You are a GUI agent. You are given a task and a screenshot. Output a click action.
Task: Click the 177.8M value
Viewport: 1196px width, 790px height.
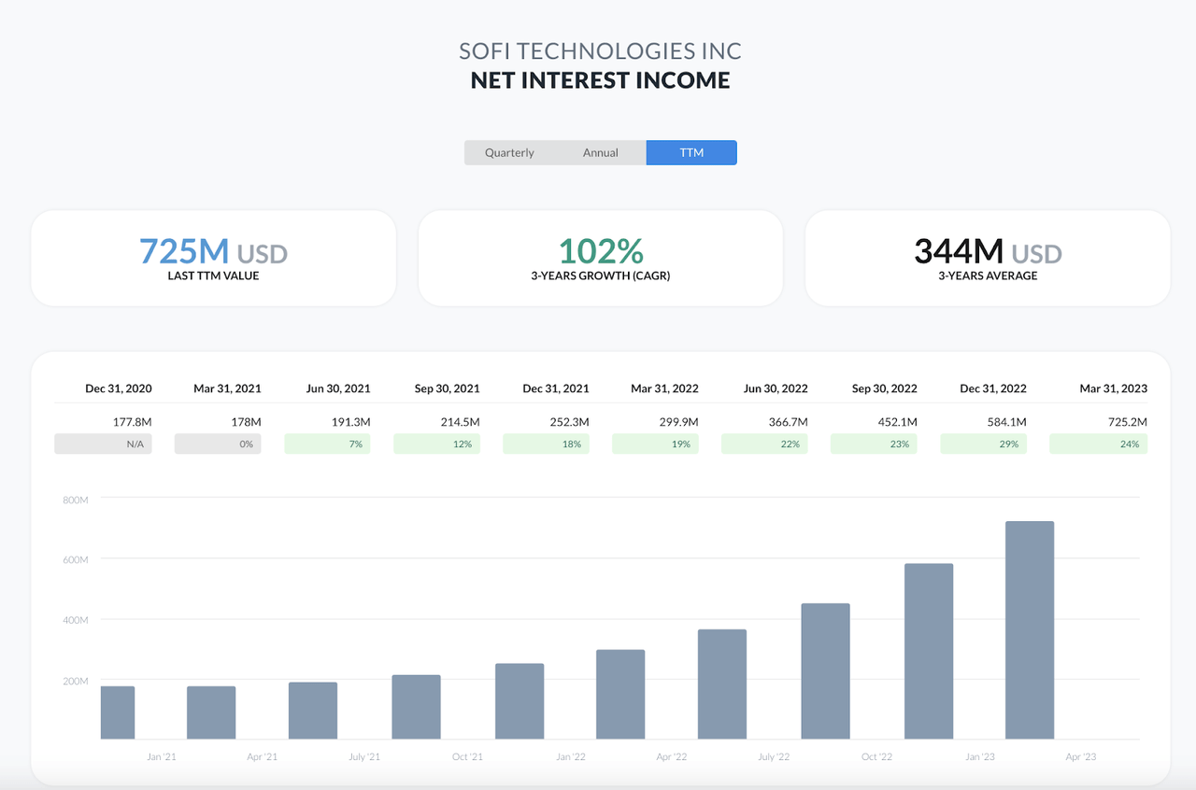133,422
